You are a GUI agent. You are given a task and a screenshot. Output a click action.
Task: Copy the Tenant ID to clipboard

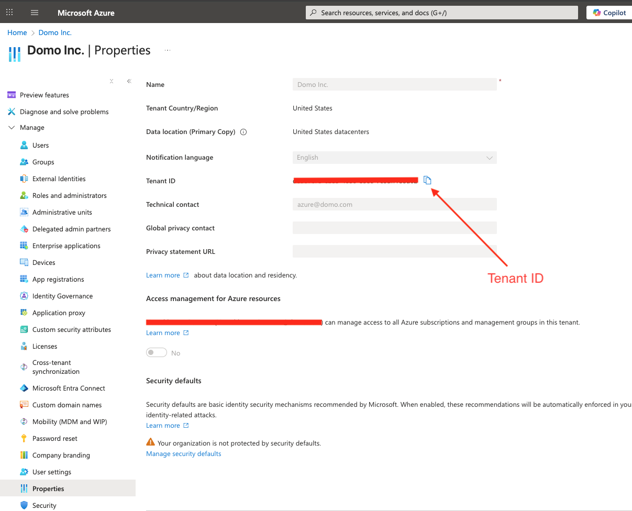427,180
